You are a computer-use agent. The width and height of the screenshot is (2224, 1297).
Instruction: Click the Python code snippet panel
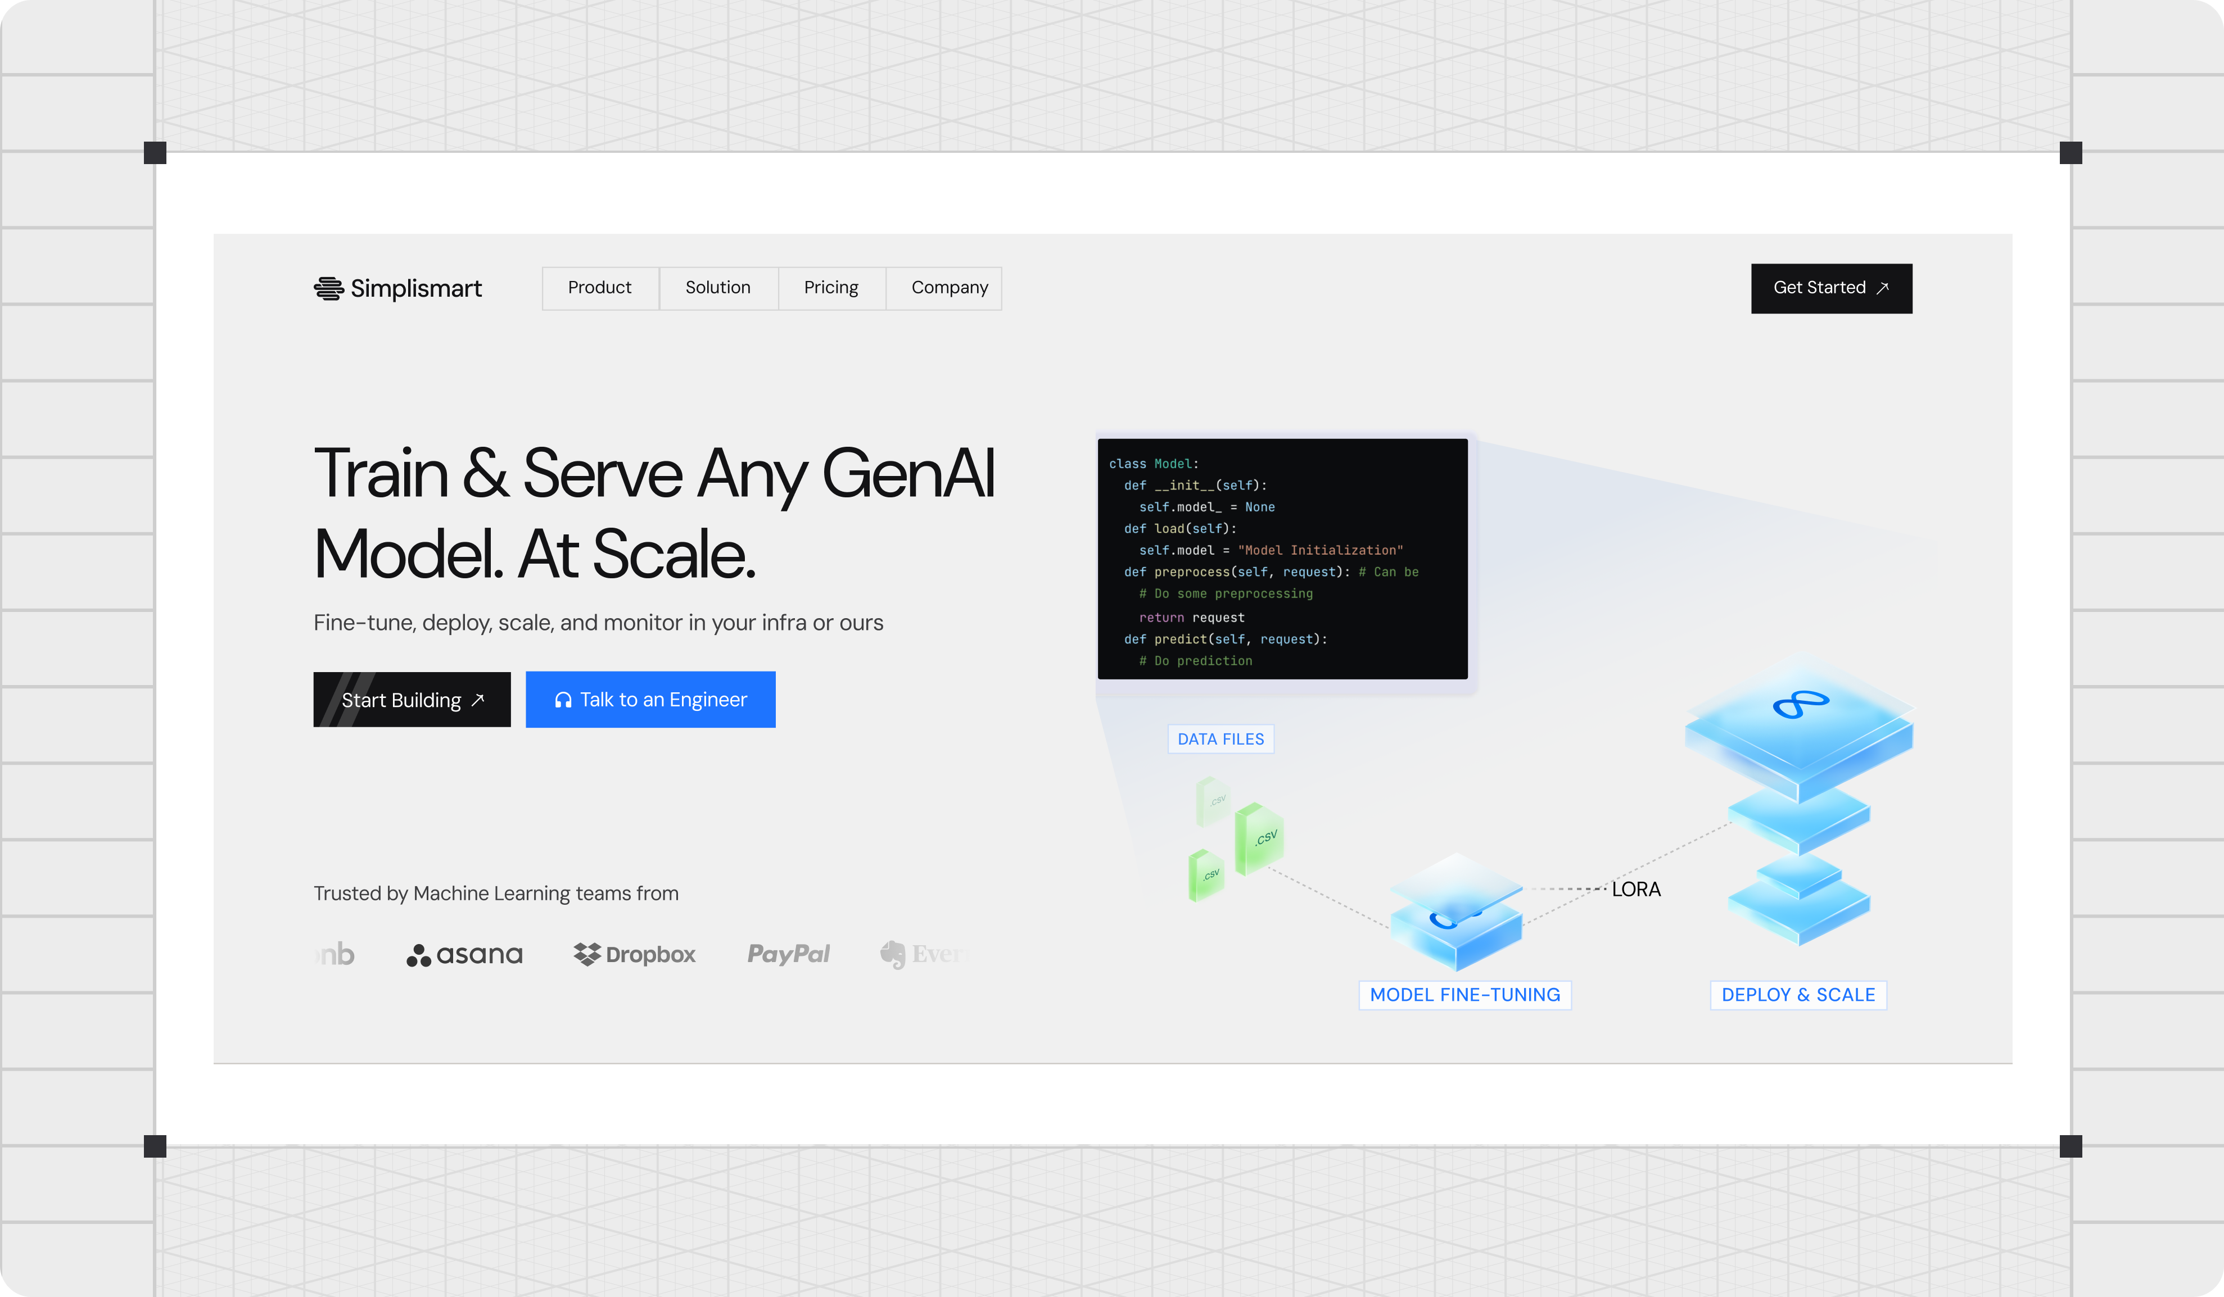pos(1282,559)
